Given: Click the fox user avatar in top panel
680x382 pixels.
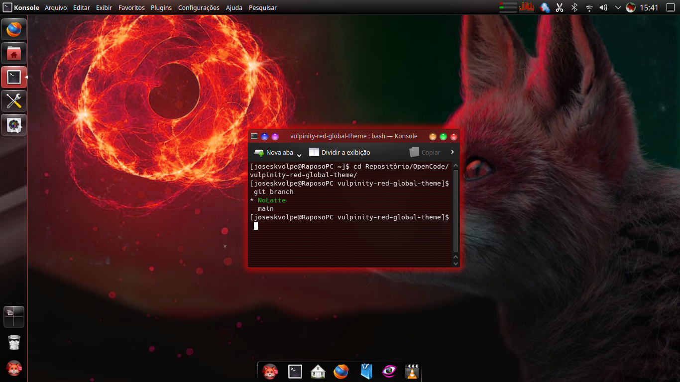Looking at the screenshot, I should 631,7.
